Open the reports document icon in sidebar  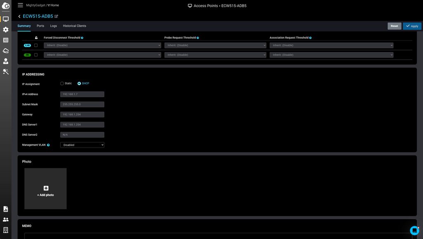click(x=6, y=209)
